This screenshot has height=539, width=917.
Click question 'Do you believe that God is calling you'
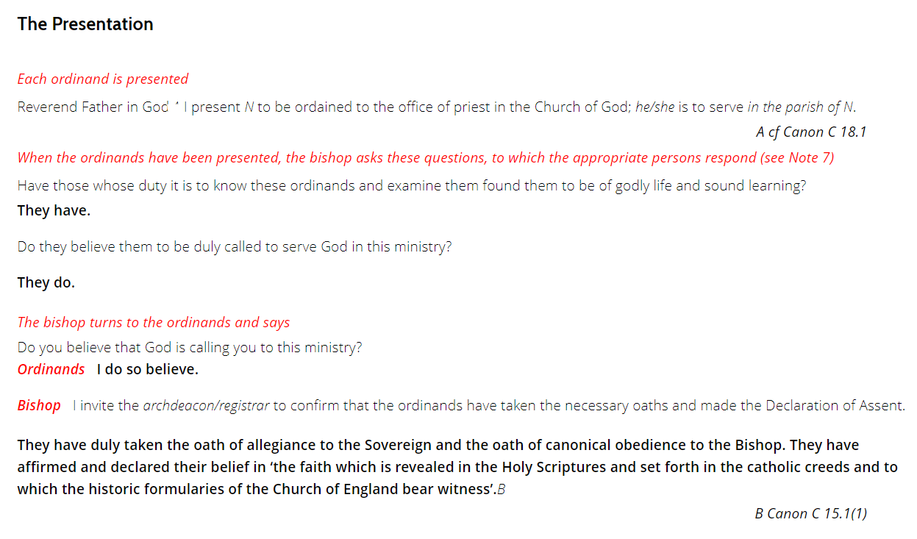click(x=190, y=347)
